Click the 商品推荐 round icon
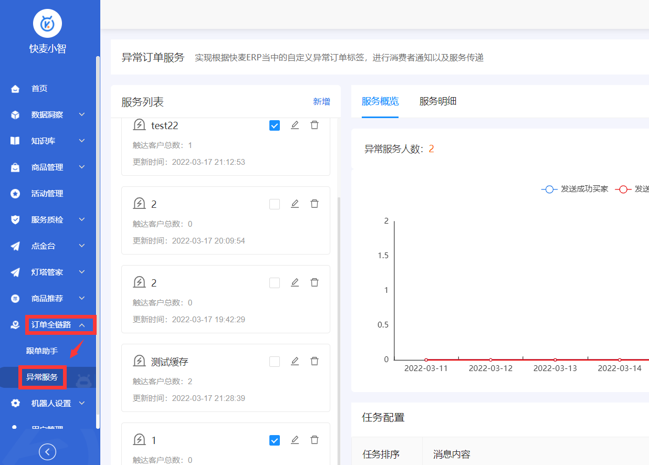This screenshot has width=649, height=465. [15, 299]
